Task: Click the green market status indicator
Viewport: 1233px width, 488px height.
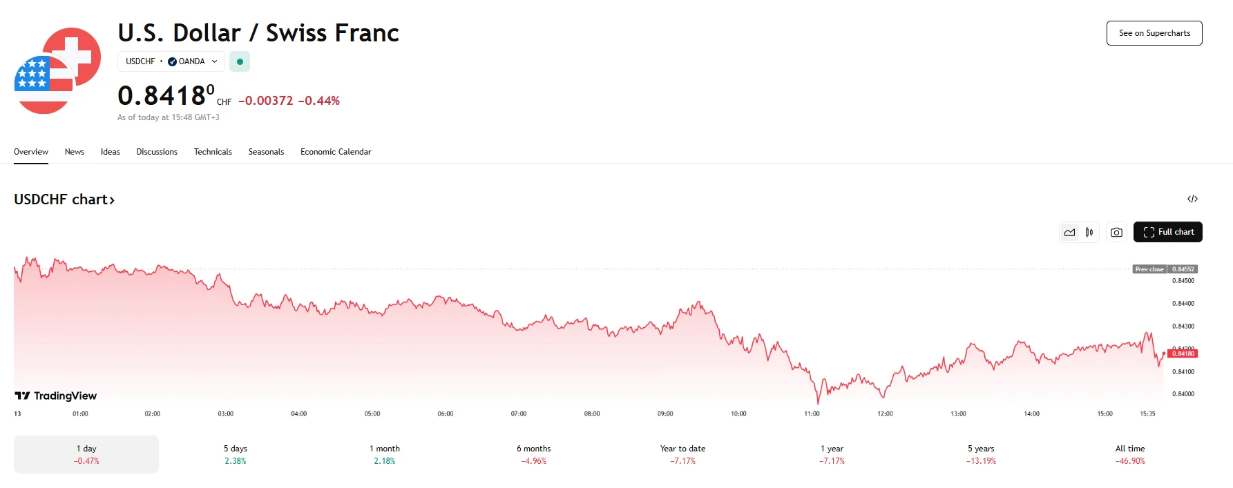Action: tap(240, 61)
